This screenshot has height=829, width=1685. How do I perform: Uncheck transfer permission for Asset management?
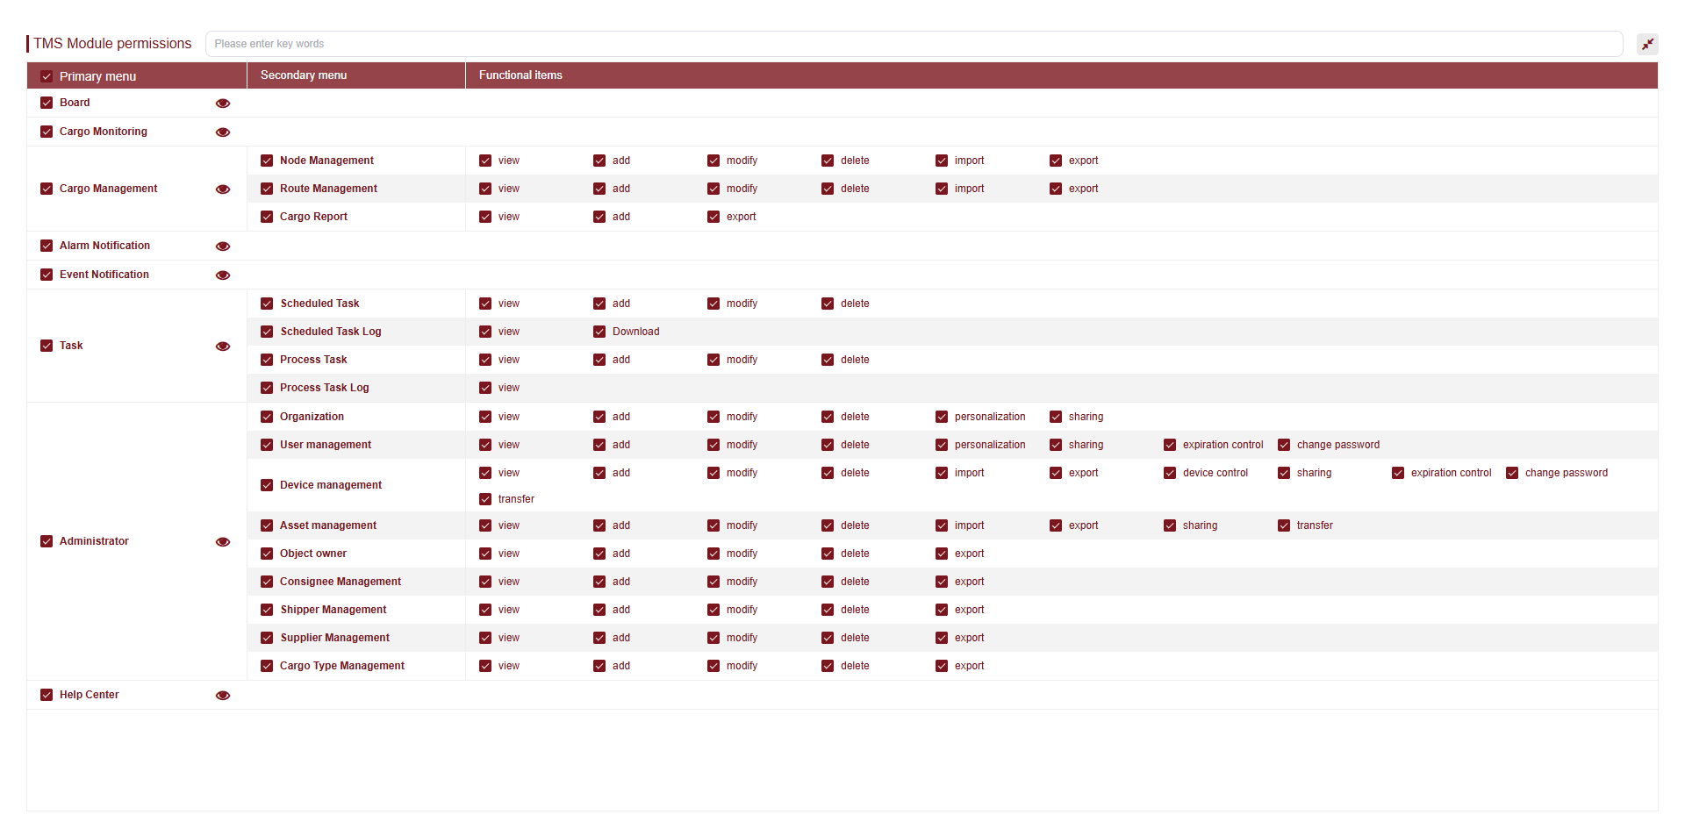click(x=1284, y=525)
